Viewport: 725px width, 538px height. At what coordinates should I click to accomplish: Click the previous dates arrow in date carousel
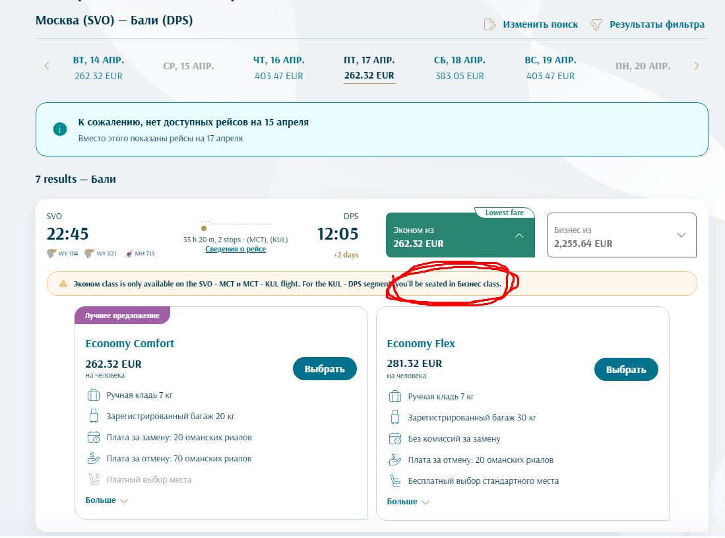(47, 66)
